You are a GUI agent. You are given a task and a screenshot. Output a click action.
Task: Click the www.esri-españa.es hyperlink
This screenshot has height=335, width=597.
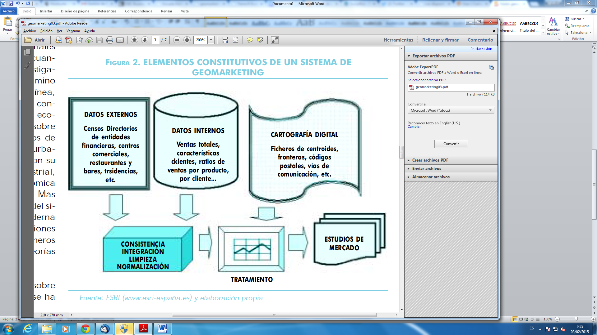[157, 298]
